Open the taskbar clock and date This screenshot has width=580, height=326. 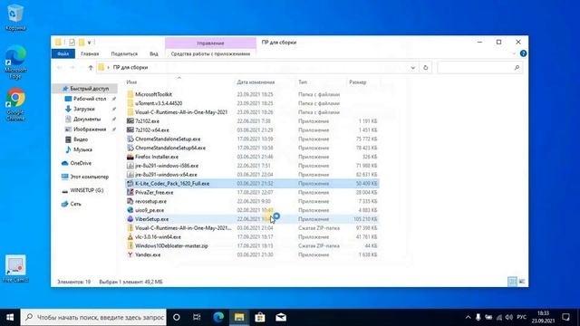pos(543,317)
